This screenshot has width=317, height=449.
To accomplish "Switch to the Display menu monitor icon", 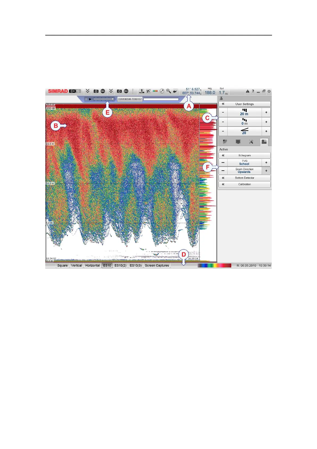I will tap(238, 142).
